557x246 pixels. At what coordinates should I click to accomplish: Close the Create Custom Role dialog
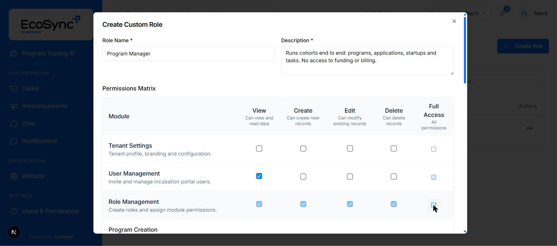(x=454, y=21)
